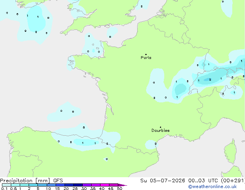This screenshot has width=245, height=190.
Task: Click the 10–15 mm legend color swatch
Action: pos(51,185)
